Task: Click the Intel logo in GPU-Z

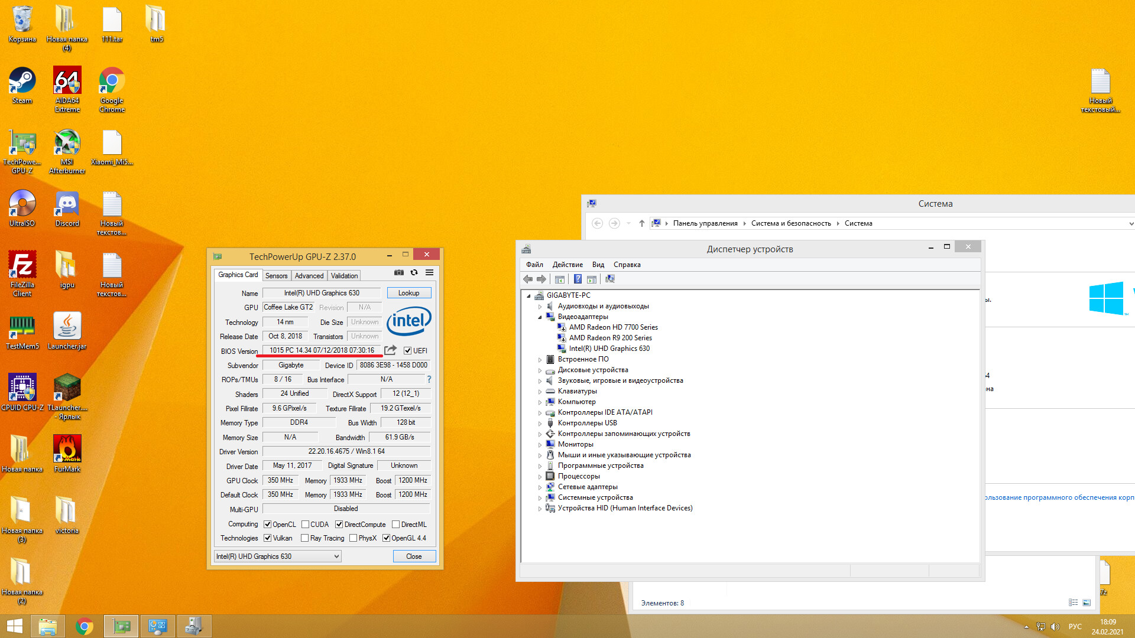Action: [408, 321]
